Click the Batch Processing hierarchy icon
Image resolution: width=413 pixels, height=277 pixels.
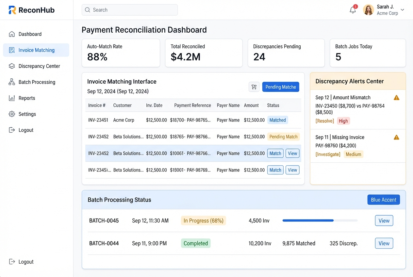point(12,82)
